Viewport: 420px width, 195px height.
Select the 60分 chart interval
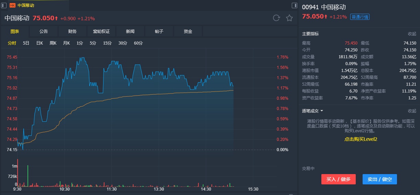(x=138, y=43)
